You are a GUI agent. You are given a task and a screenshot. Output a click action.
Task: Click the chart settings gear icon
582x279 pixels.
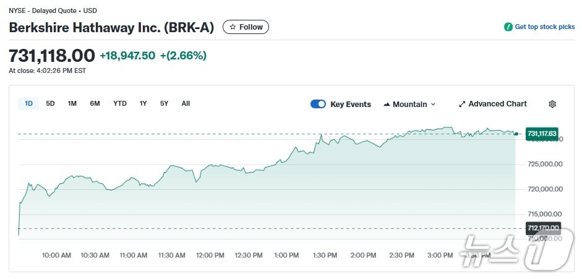click(552, 104)
